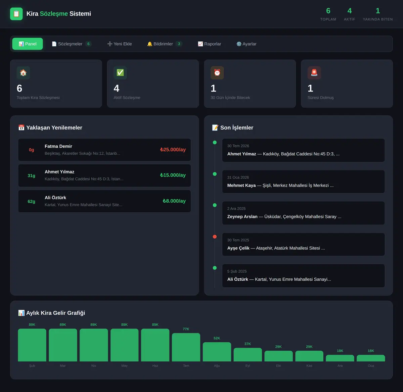Click the Aktif counter in the header
403x392 pixels.
pos(350,14)
